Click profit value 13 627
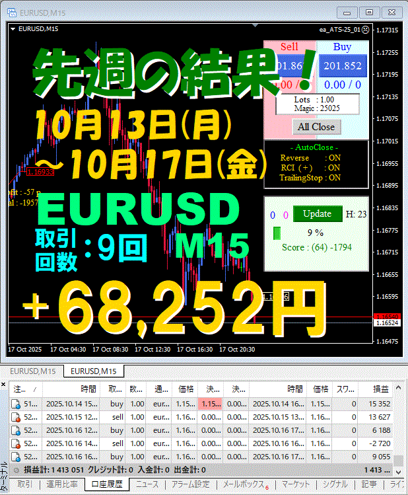Image resolution: width=408 pixels, height=495 pixels. point(380,417)
